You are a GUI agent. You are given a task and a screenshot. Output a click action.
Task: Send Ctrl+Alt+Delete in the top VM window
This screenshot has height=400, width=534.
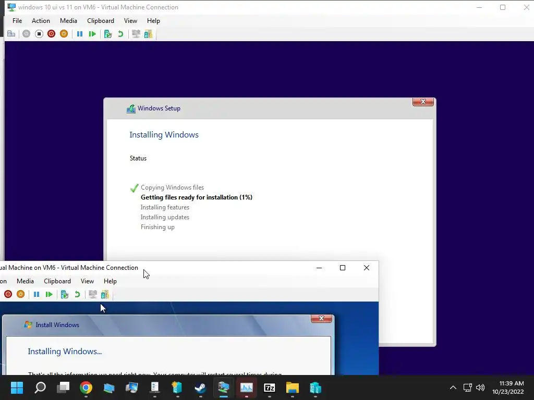pyautogui.click(x=11, y=34)
